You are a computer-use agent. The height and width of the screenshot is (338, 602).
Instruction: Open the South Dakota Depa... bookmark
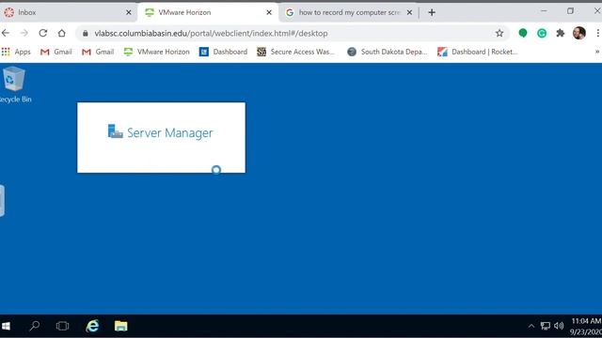click(x=387, y=52)
